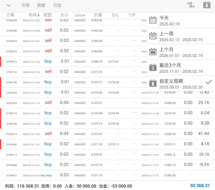Switch to the 交易 tab
Image resolution: width=215 pixels, height=190 pixels.
[25, 5]
